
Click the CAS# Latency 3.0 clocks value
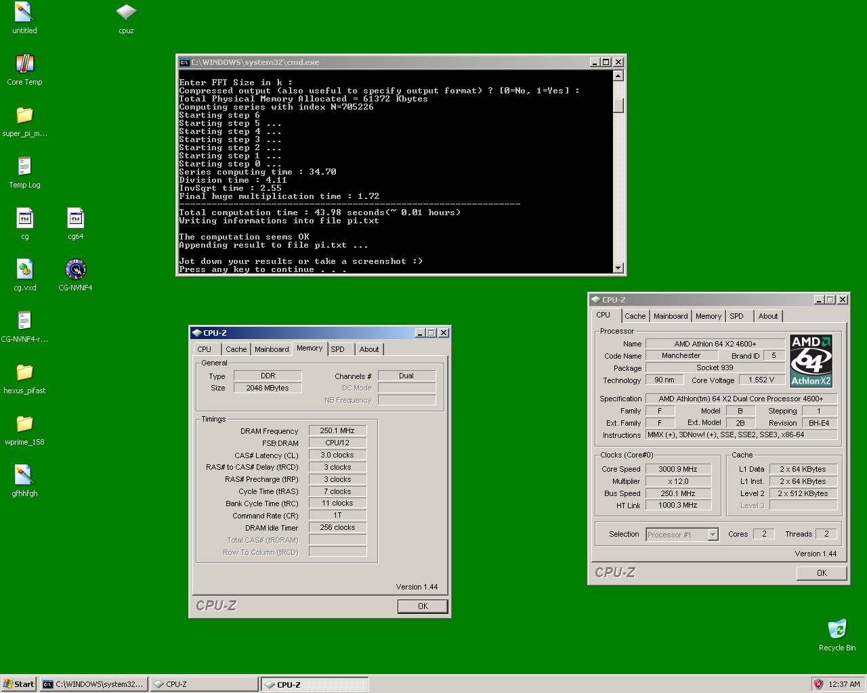(337, 455)
